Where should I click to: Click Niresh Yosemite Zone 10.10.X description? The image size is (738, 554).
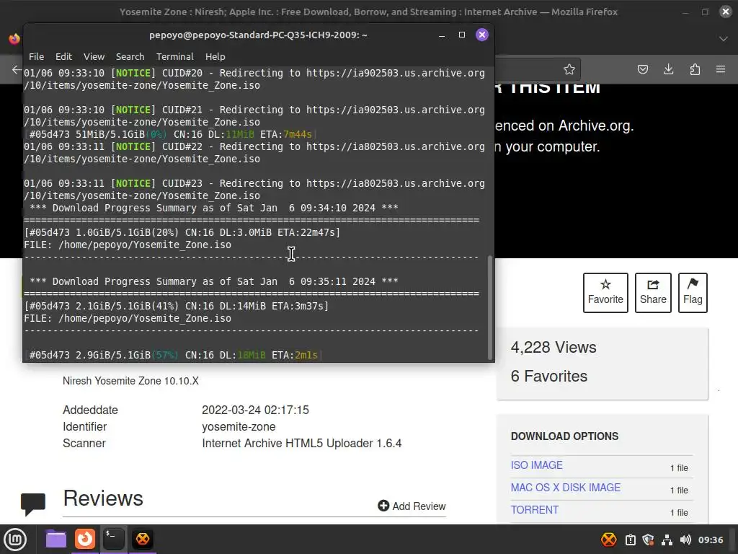tap(131, 381)
